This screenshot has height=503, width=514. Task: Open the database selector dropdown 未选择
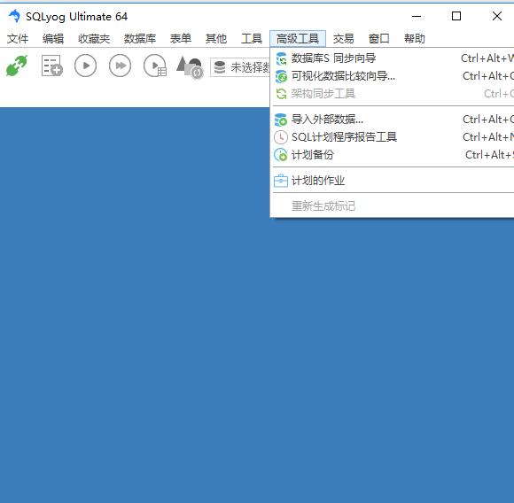pyautogui.click(x=240, y=67)
